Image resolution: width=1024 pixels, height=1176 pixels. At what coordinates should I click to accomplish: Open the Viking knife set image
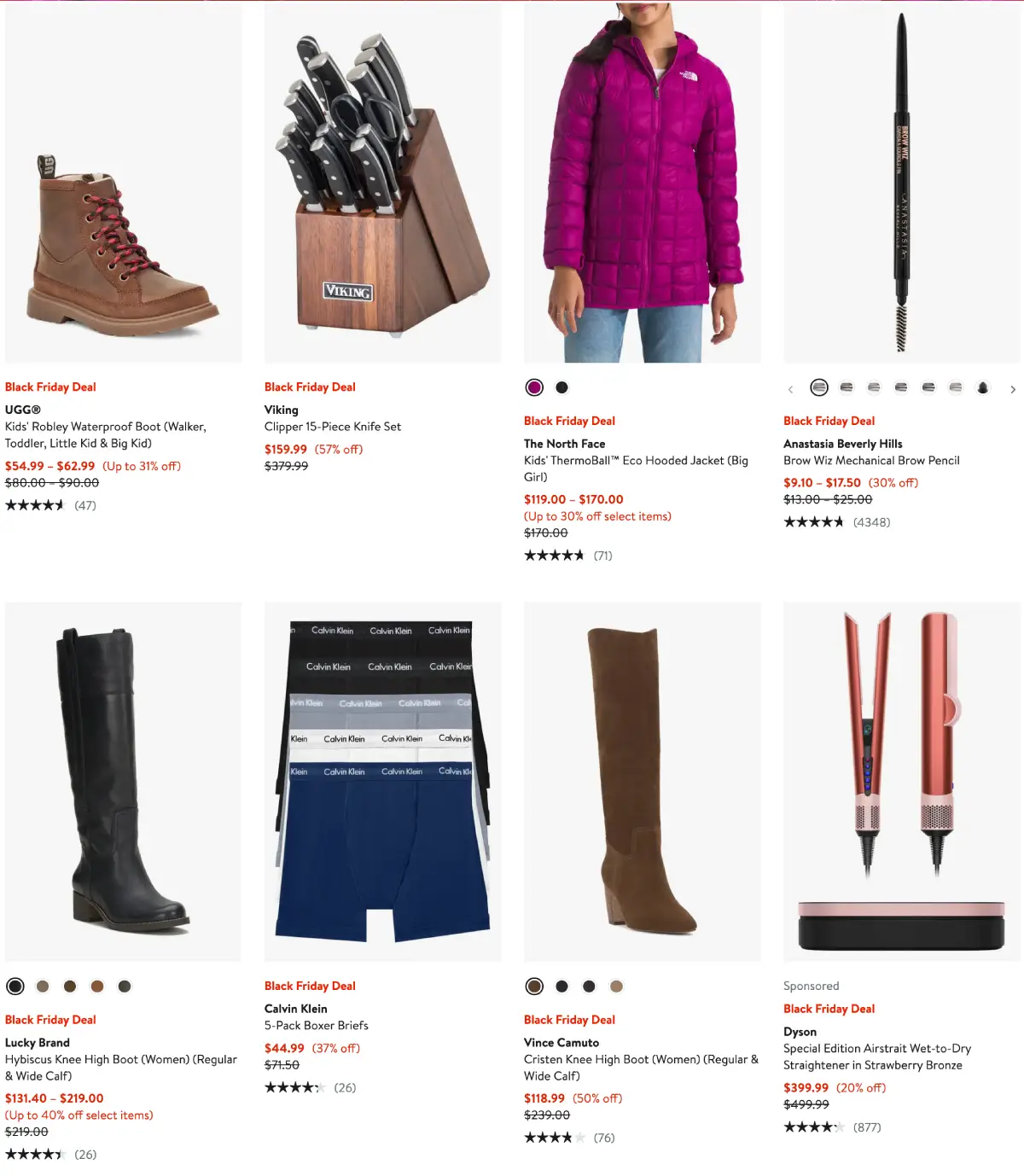coord(383,182)
